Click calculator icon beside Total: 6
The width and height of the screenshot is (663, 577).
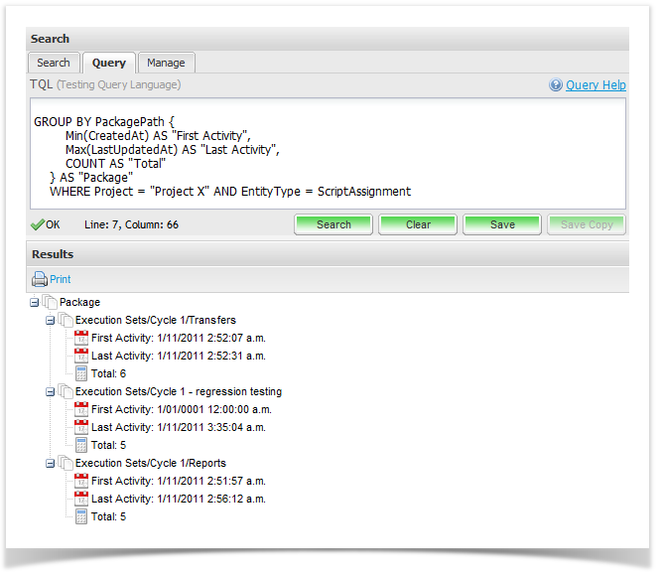[81, 373]
